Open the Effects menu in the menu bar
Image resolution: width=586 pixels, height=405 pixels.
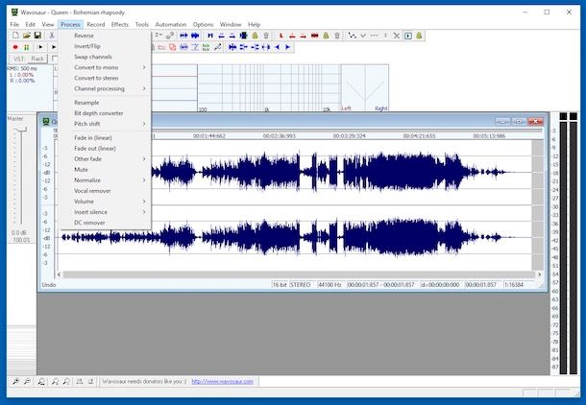pos(119,24)
